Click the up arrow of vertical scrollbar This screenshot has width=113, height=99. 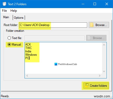click(x=104, y=45)
